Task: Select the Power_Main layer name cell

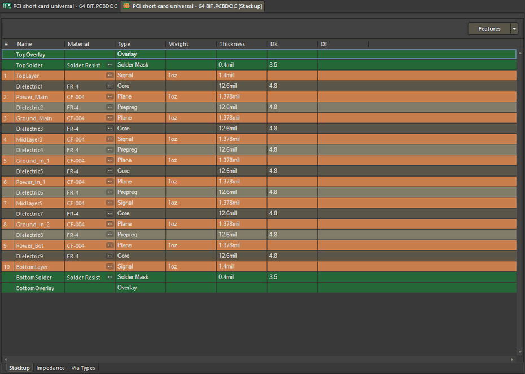Action: click(x=39, y=96)
